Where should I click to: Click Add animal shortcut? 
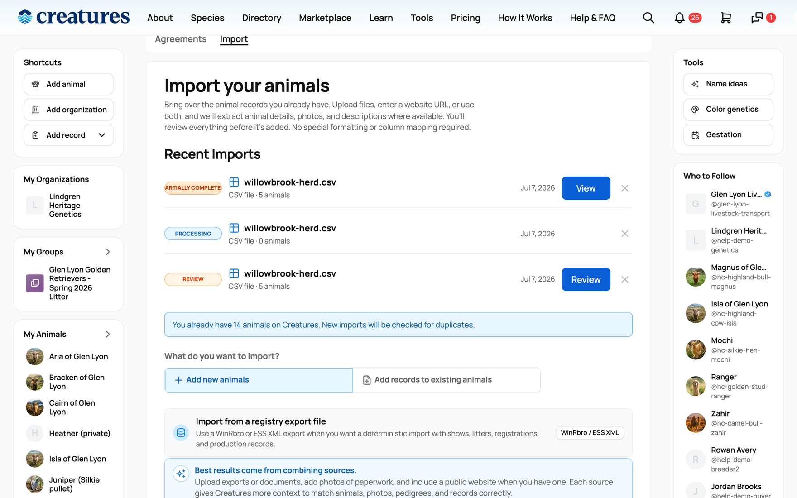(68, 84)
